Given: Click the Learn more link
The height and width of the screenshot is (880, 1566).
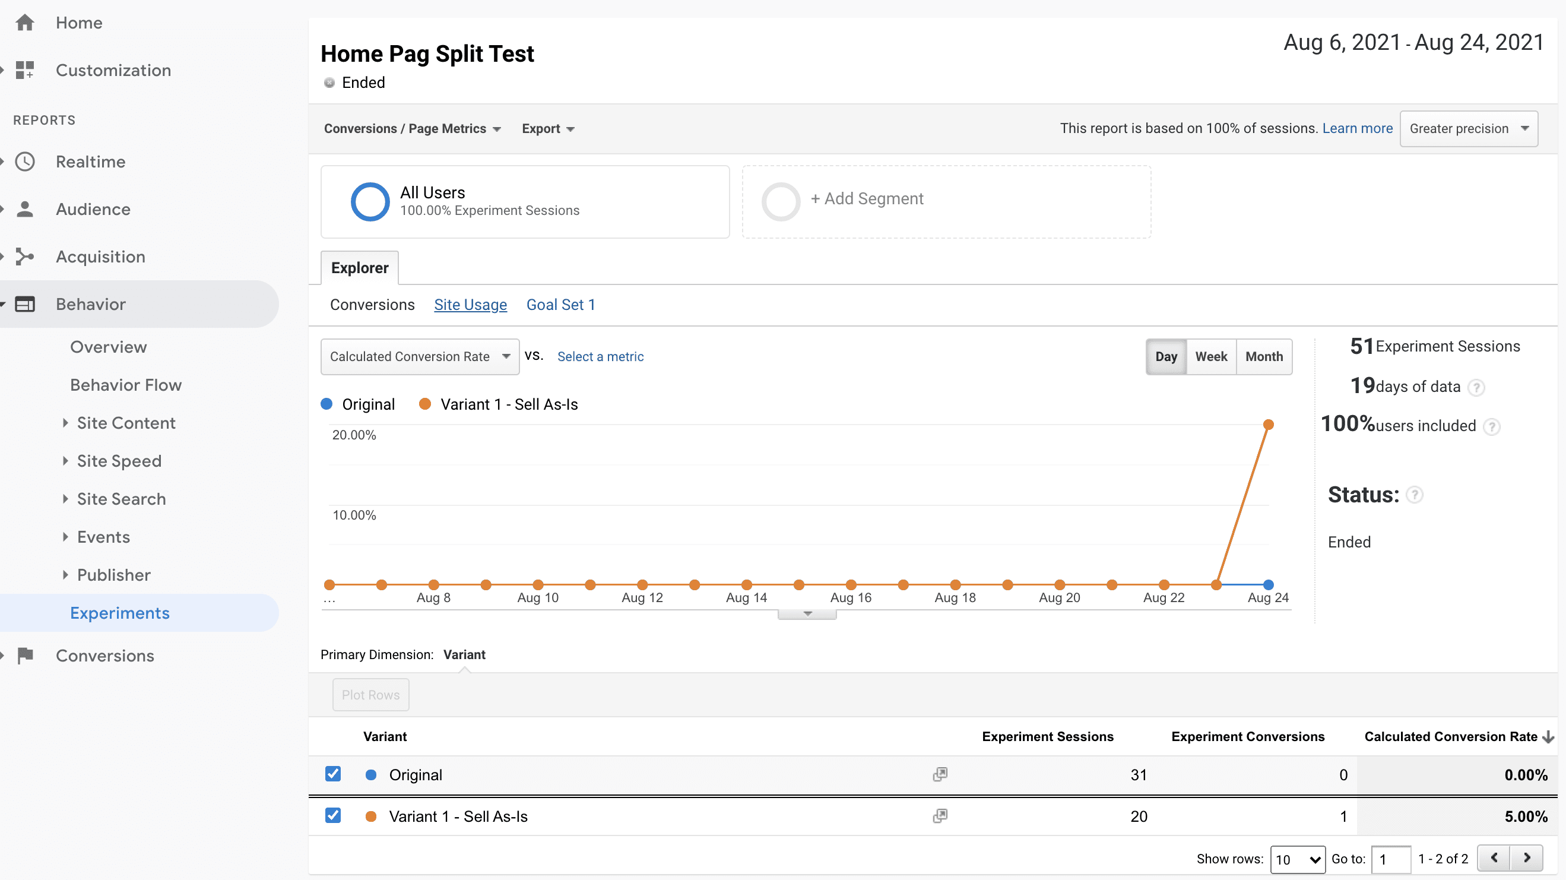Looking at the screenshot, I should [1357, 128].
